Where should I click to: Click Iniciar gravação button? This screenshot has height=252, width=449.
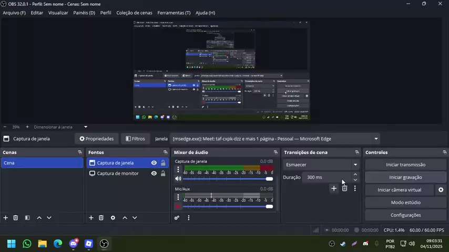click(405, 177)
